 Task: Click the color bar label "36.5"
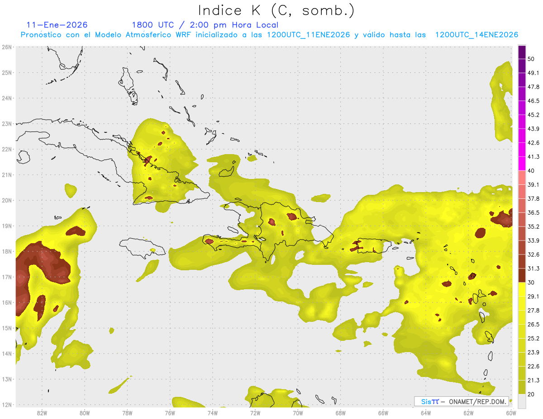[533, 212]
